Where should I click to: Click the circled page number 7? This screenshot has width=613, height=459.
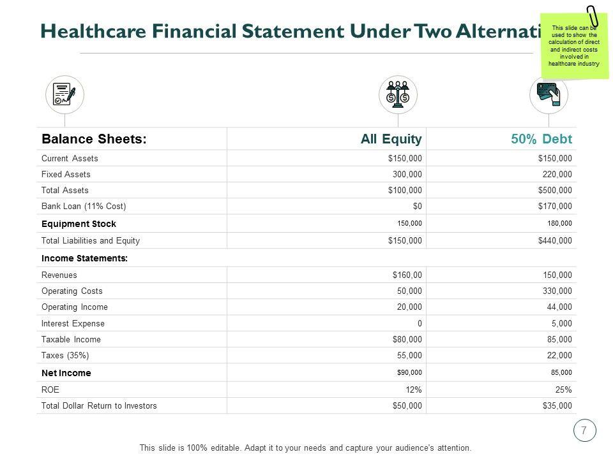[584, 430]
